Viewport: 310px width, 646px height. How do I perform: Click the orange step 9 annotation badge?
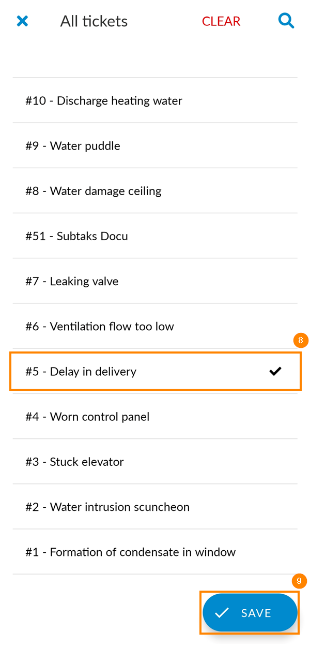pyautogui.click(x=299, y=581)
